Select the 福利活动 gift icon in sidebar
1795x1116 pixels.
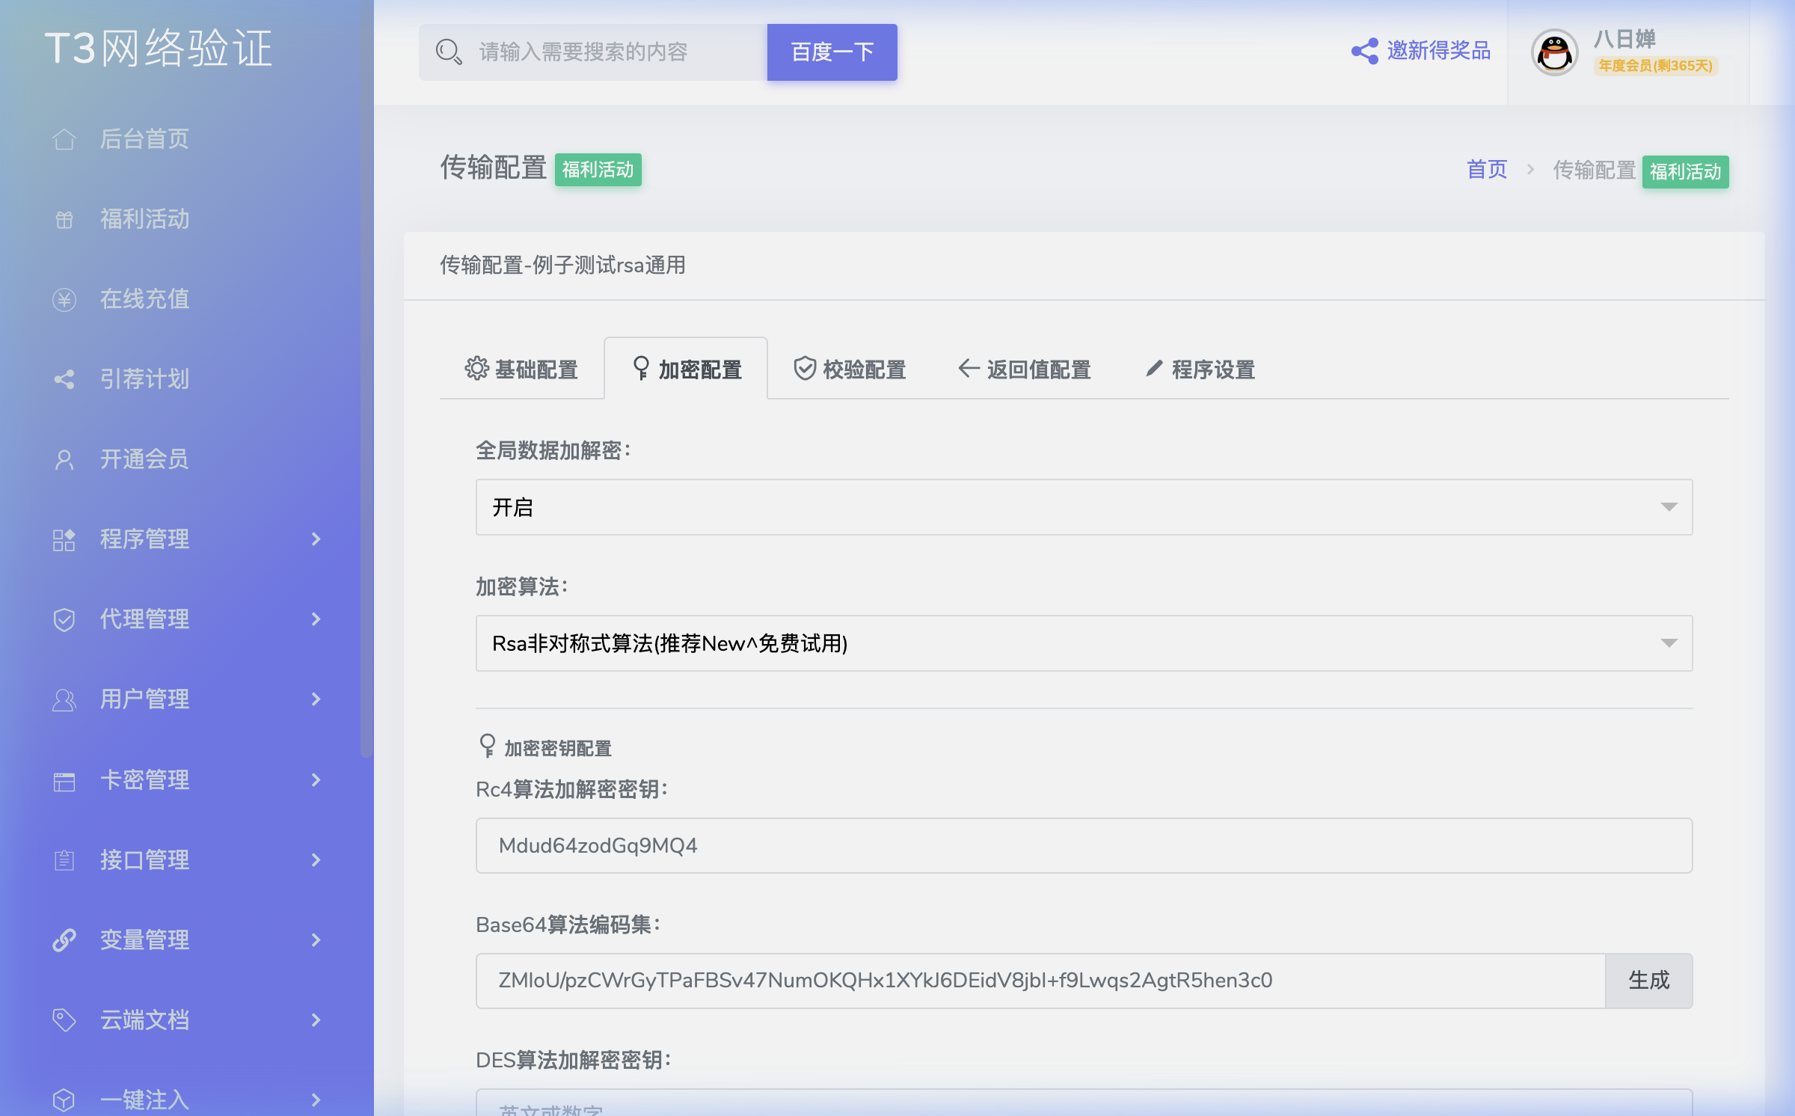pyautogui.click(x=64, y=219)
